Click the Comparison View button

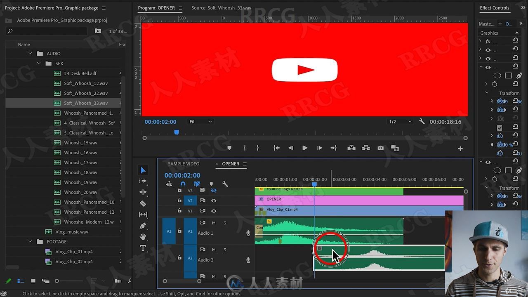395,148
